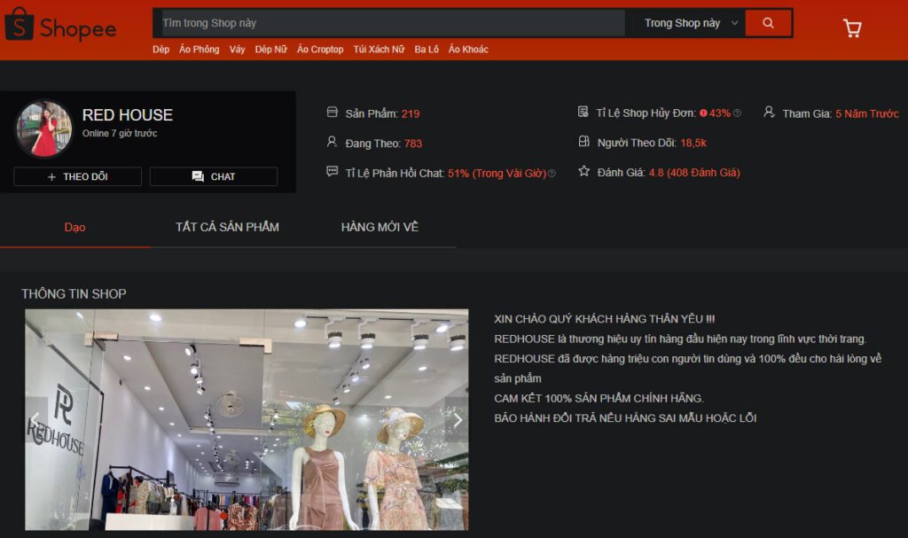Click the REDHOUSE storefront banner photo
Image resolution: width=908 pixels, height=538 pixels.
[x=247, y=419]
